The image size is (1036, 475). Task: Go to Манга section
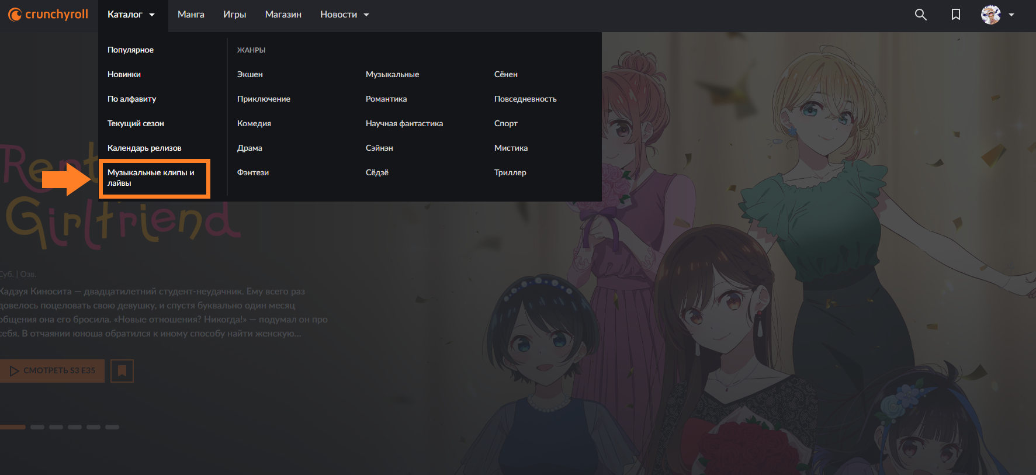click(x=191, y=15)
